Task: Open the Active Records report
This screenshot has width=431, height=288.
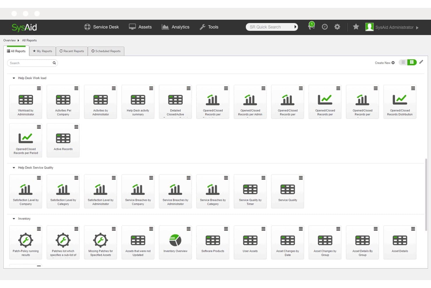Action: click(x=63, y=140)
